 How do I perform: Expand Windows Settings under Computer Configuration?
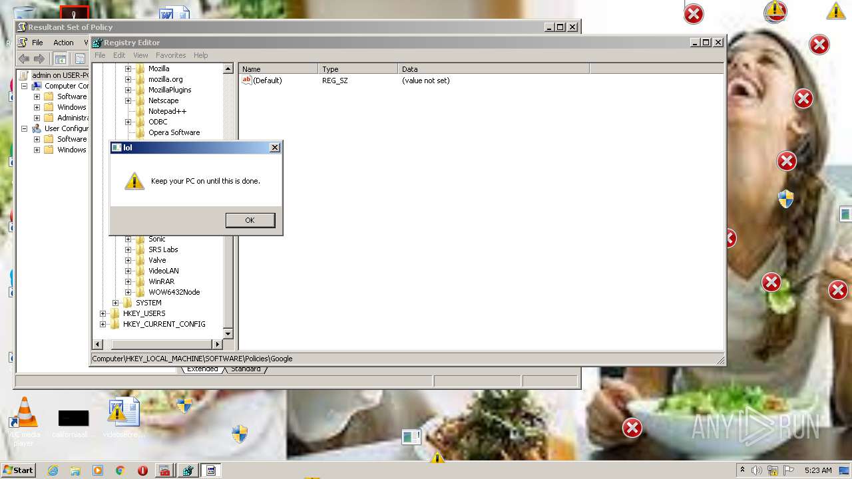(37, 107)
